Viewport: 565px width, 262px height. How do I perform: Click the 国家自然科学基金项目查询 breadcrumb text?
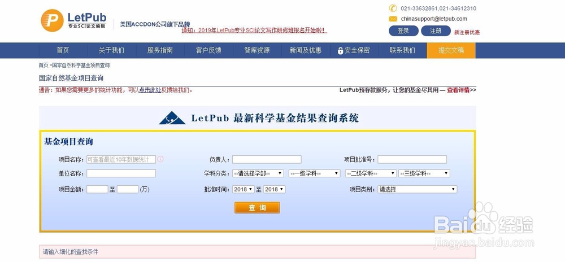81,65
